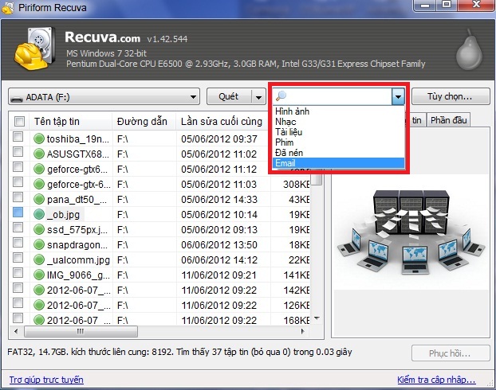Viewport: 496px width, 390px height.
Task: Switch to the Phần đầu tab
Action: 448,120
